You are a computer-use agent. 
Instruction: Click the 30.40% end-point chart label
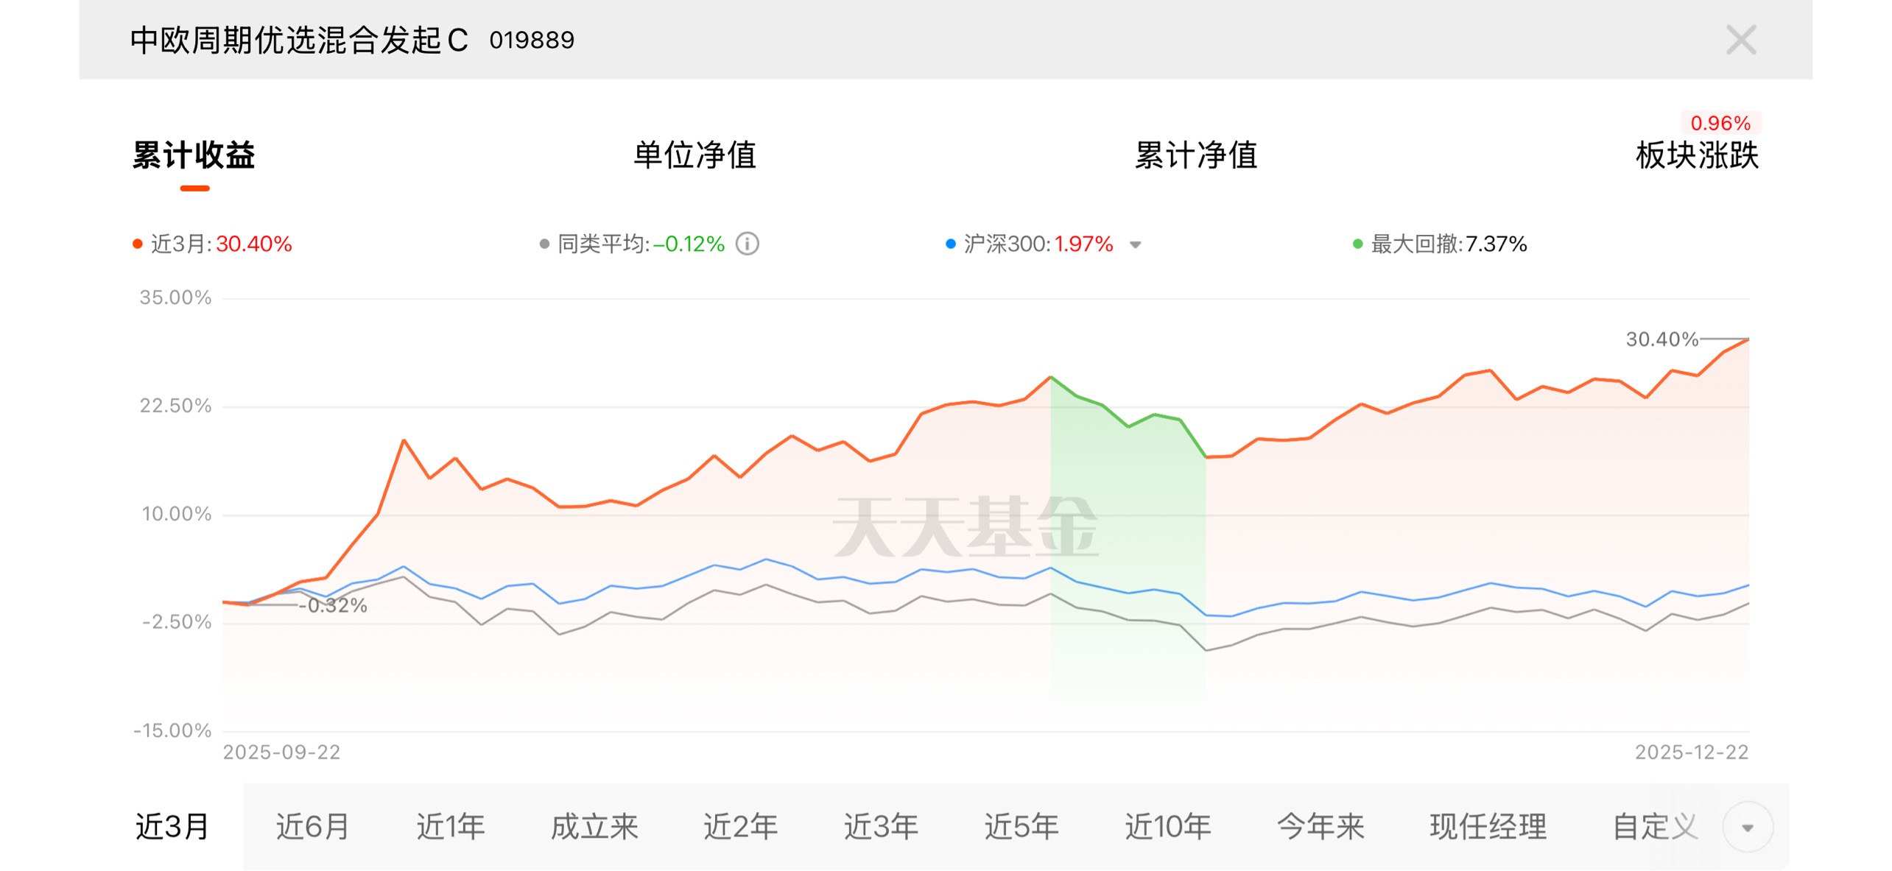(x=1661, y=339)
